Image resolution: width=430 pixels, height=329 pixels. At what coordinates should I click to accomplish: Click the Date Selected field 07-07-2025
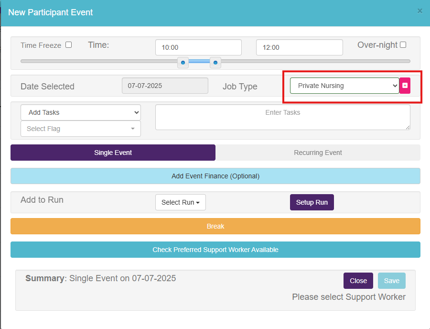pyautogui.click(x=165, y=86)
